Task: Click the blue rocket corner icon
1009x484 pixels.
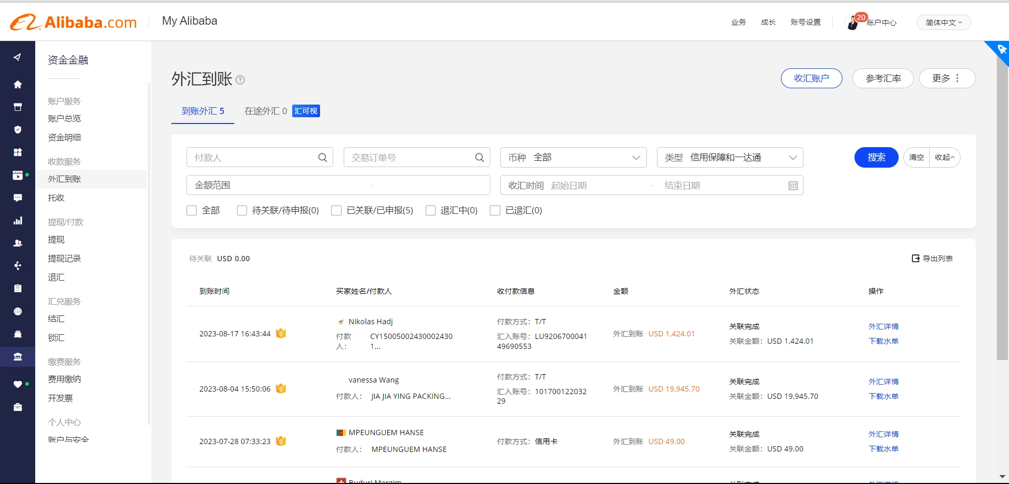Action: [x=1001, y=49]
